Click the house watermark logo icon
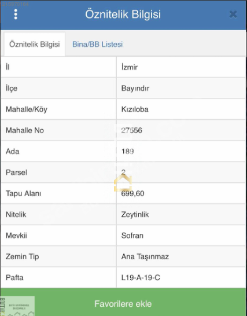The width and height of the screenshot is (247, 316). 123,183
